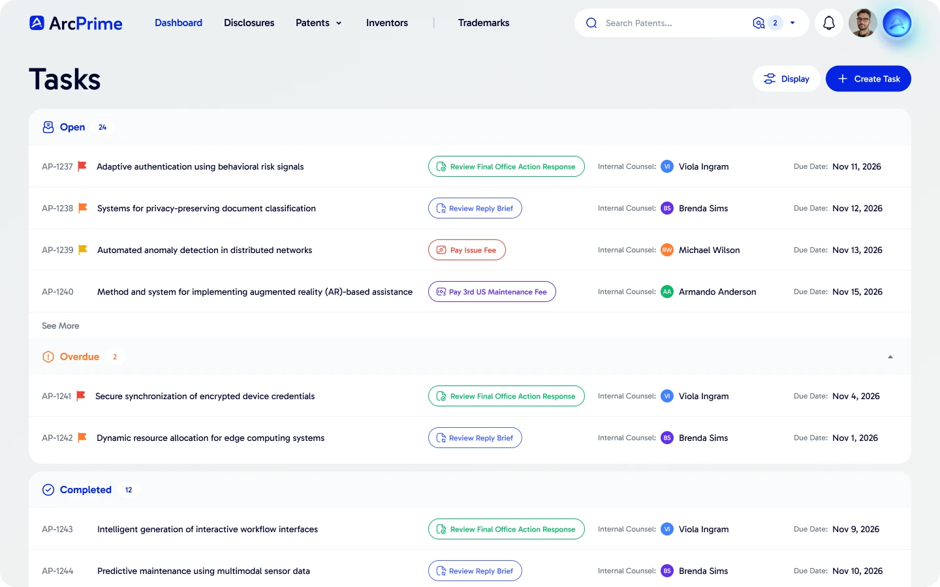Open task Dynamic resource allocation for edge computing

pyautogui.click(x=210, y=438)
